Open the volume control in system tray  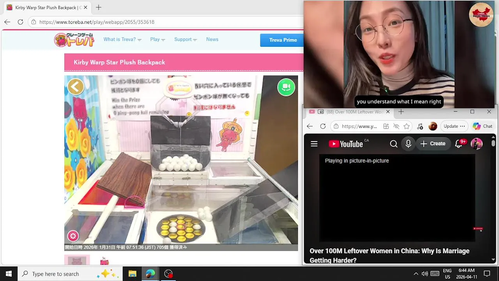[x=425, y=274]
